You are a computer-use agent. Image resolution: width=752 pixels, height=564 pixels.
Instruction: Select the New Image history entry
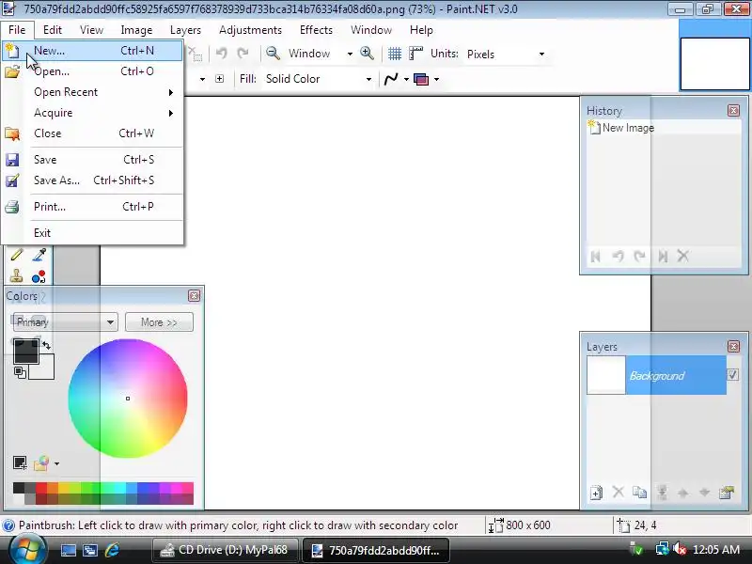click(x=664, y=128)
